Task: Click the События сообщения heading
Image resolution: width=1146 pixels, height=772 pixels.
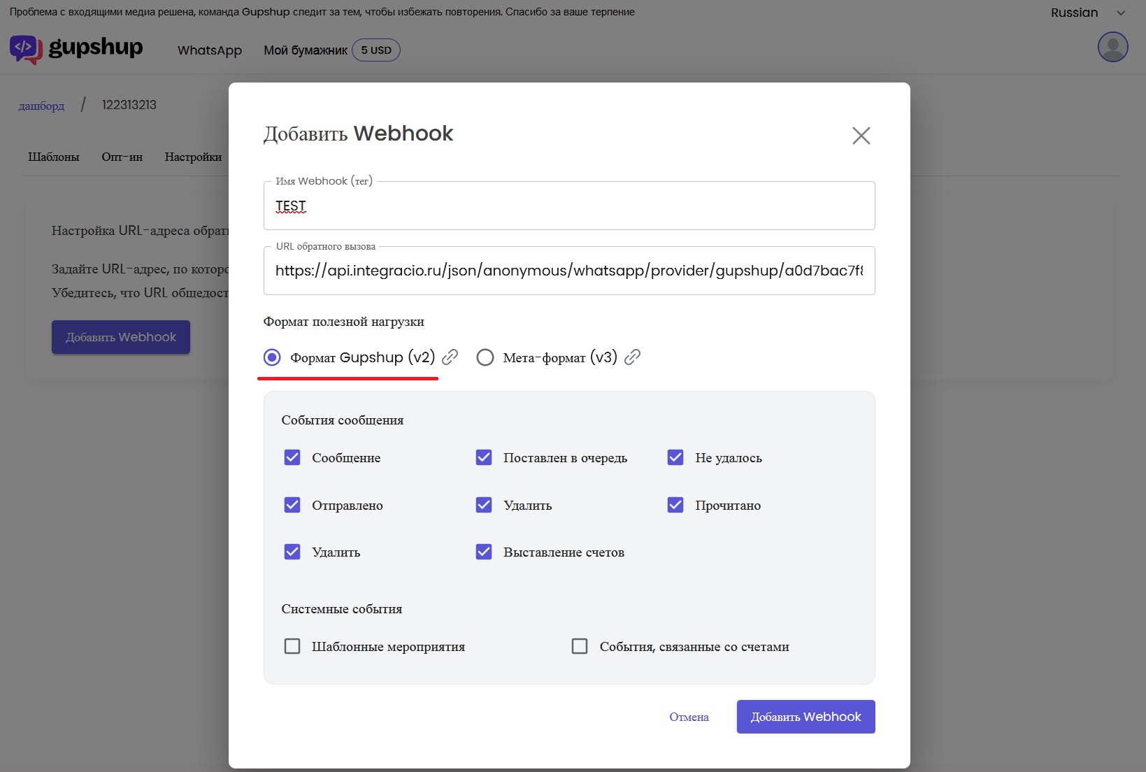Action: click(x=343, y=420)
